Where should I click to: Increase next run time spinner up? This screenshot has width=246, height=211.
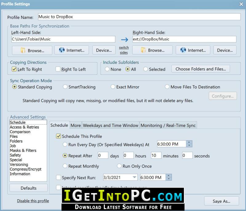pos(169,176)
